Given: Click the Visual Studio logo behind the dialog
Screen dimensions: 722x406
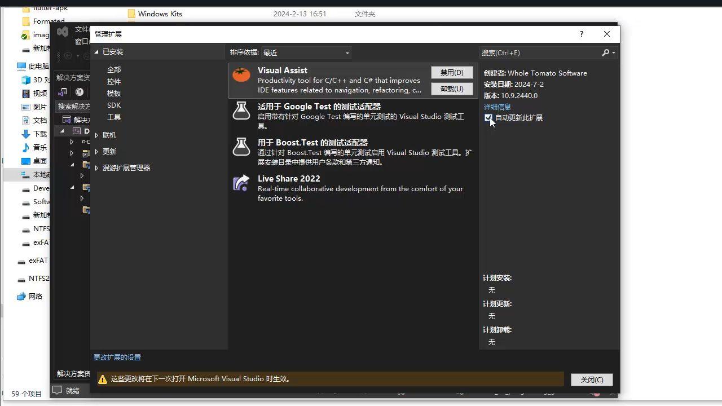Looking at the screenshot, I should 63,32.
